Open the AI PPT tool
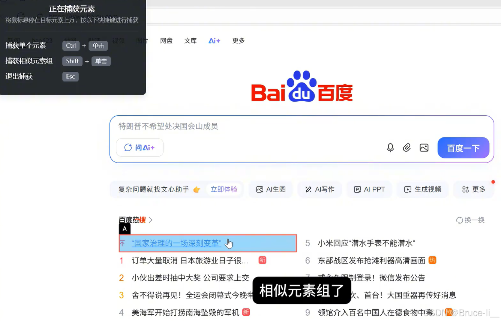501x321 pixels. click(x=369, y=189)
